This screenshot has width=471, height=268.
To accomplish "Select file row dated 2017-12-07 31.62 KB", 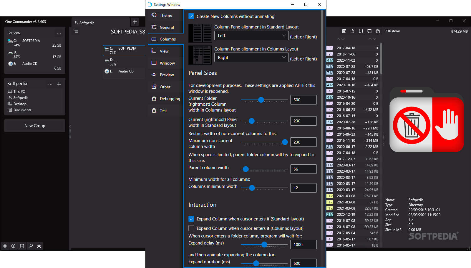I will point(353,159).
